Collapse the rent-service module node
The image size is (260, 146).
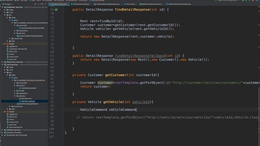(2, 64)
